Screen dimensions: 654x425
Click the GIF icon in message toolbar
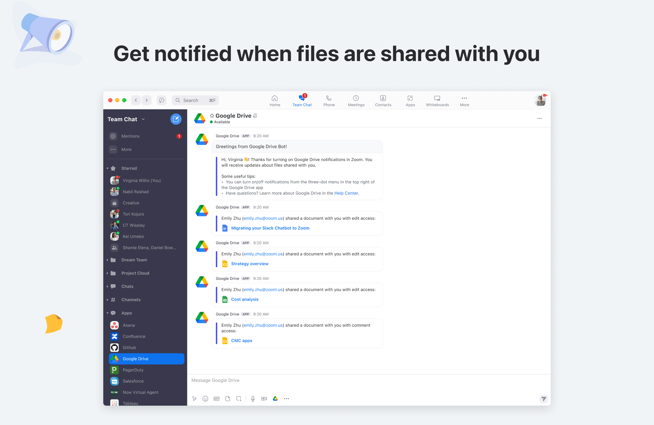[x=217, y=398]
